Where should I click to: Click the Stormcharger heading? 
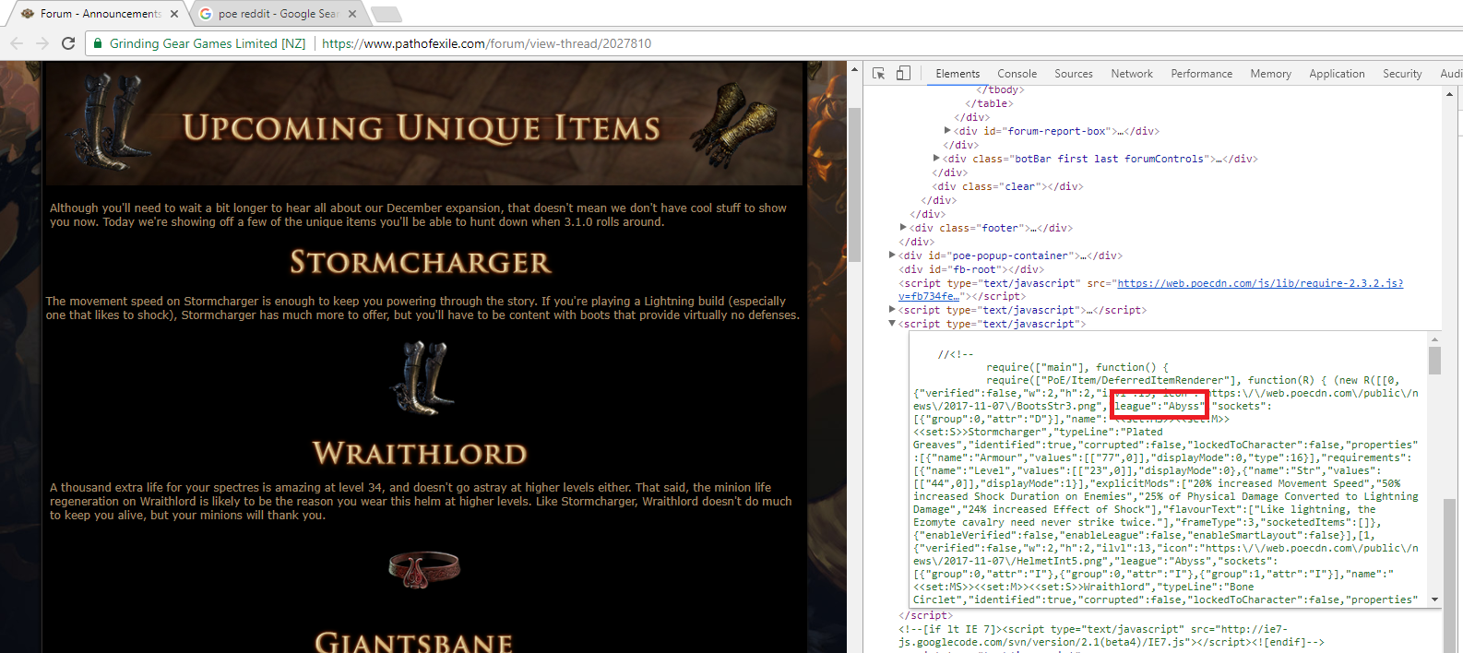[x=421, y=262]
